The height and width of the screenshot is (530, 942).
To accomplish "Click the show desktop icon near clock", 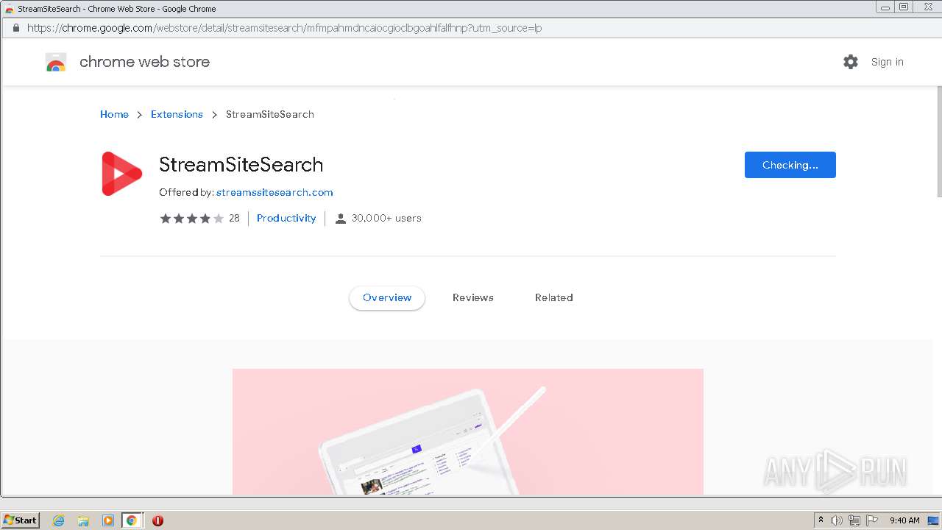I will pos(934,520).
